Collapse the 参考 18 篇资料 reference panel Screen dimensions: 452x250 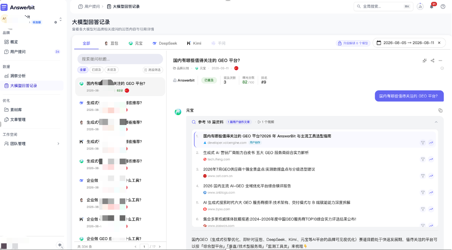point(436,122)
